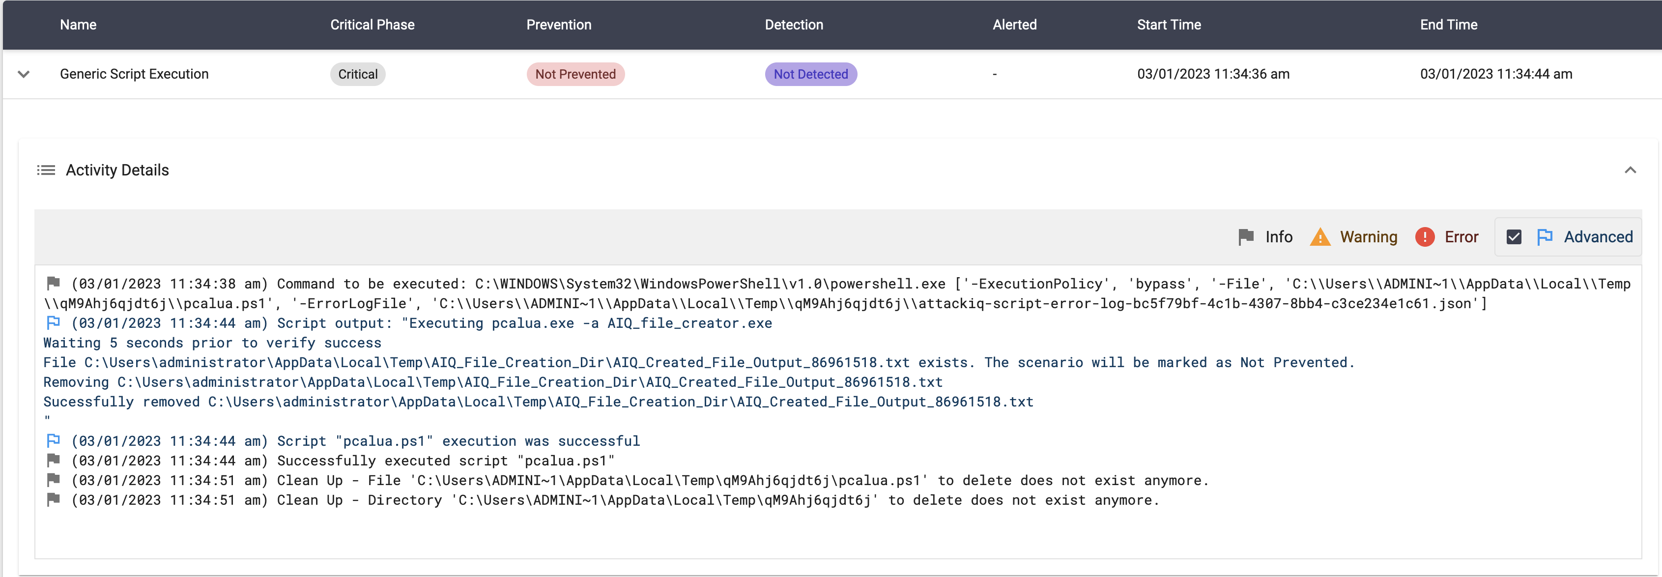Click flag beside 'Clean Up - Directory' entry
The width and height of the screenshot is (1662, 577).
coord(54,499)
